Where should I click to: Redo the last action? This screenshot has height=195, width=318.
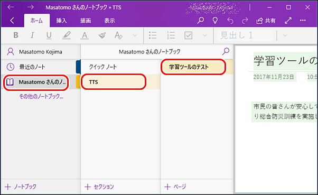[245, 21]
